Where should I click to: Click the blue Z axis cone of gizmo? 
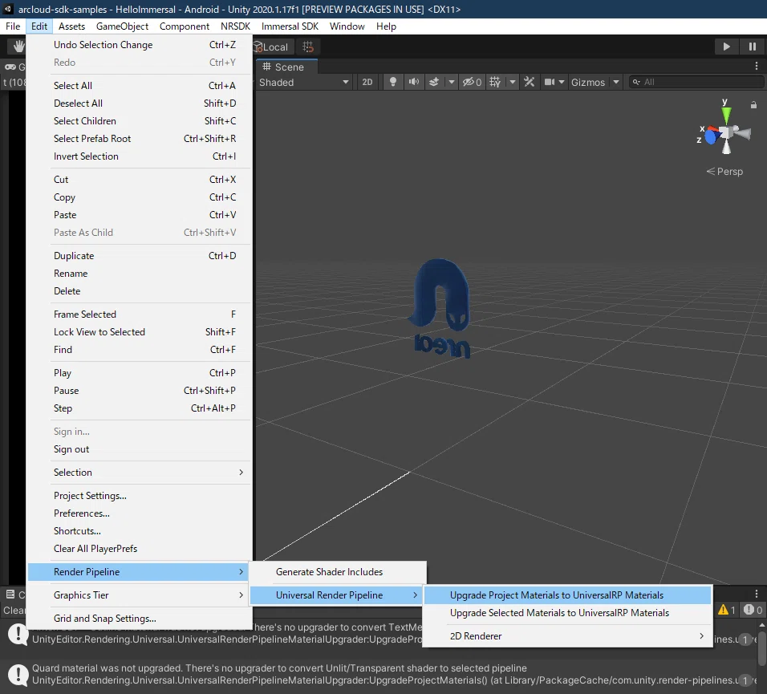tap(711, 137)
